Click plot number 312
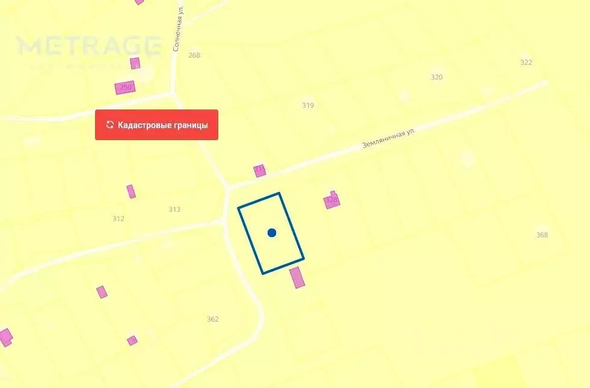The width and height of the screenshot is (590, 388). pos(118,218)
